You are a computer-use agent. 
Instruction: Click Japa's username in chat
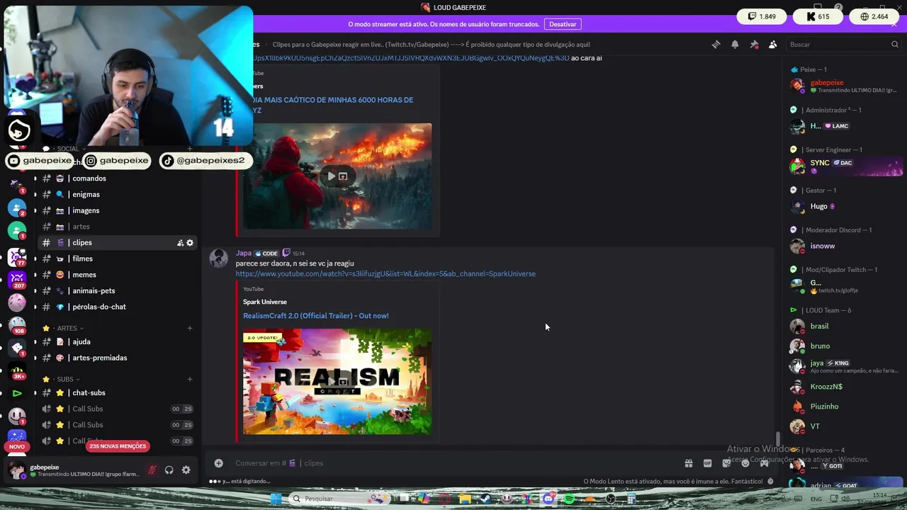(244, 253)
